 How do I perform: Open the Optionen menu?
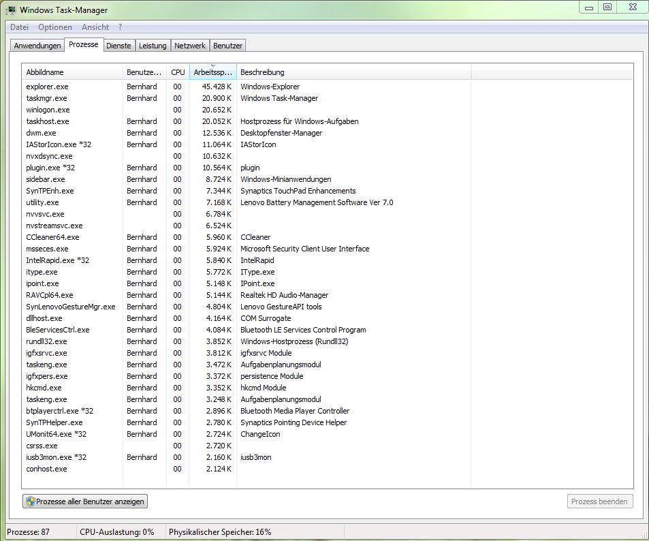point(55,27)
